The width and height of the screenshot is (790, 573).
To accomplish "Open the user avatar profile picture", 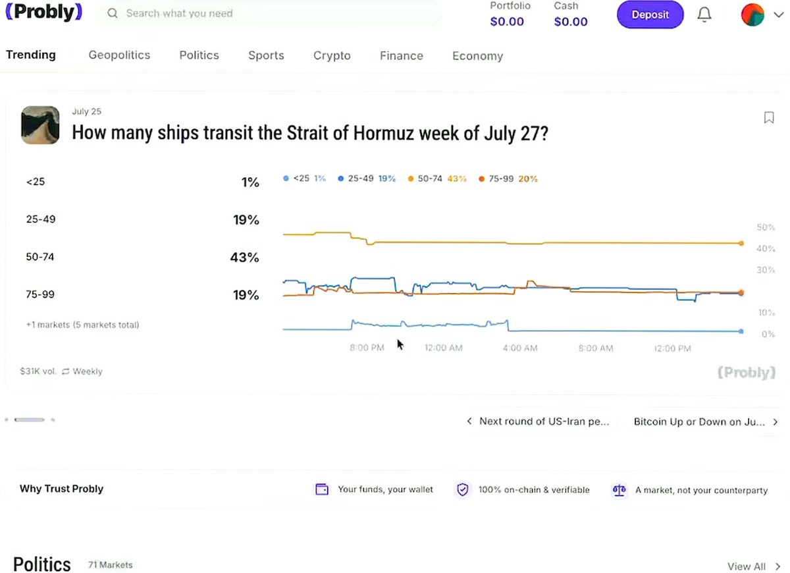I will pyautogui.click(x=752, y=14).
